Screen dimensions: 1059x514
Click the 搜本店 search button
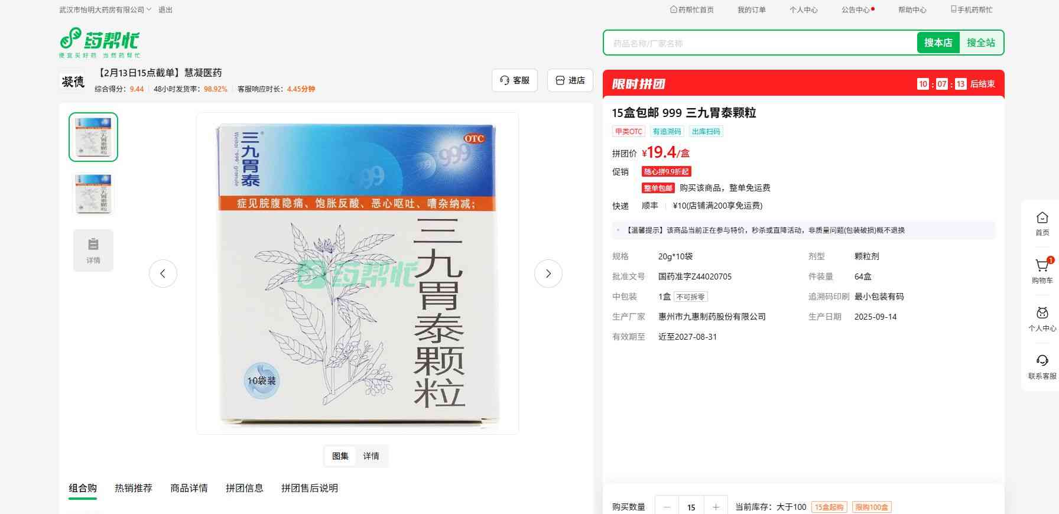coord(938,43)
